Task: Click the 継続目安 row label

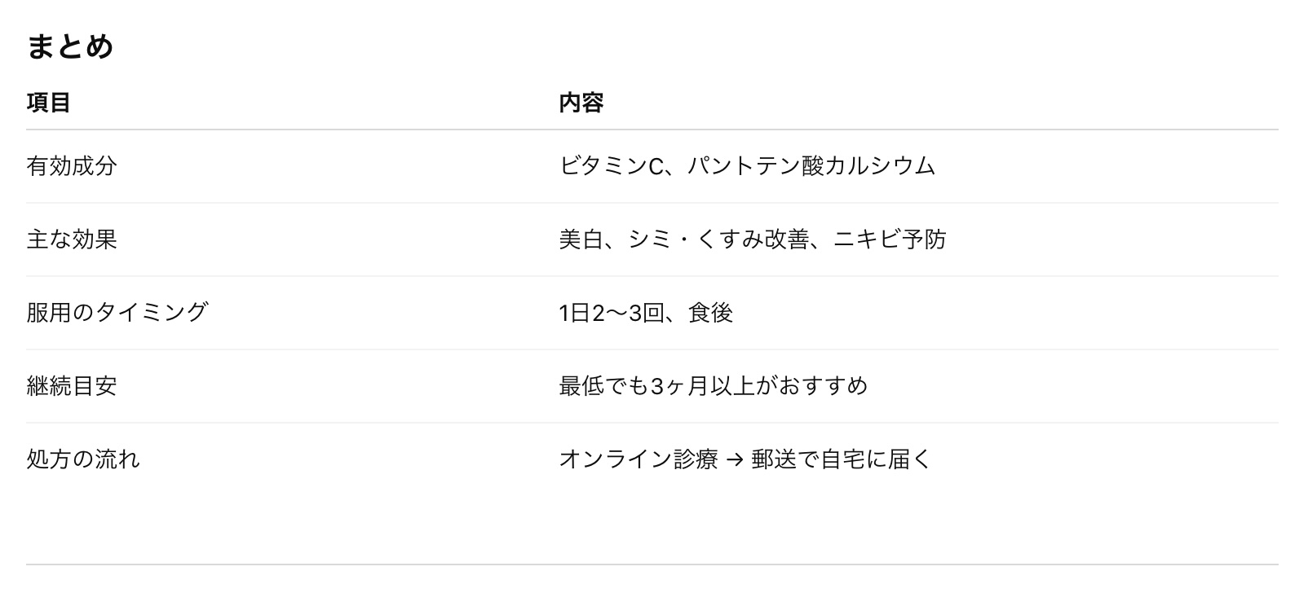Action: tap(72, 386)
